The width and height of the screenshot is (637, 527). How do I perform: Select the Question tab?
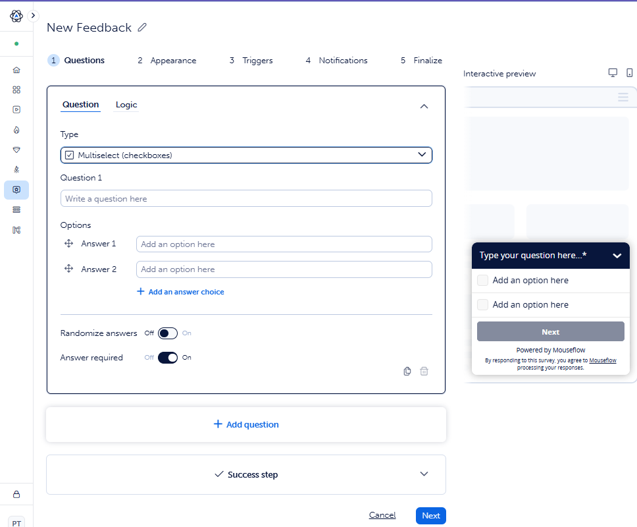(x=80, y=105)
